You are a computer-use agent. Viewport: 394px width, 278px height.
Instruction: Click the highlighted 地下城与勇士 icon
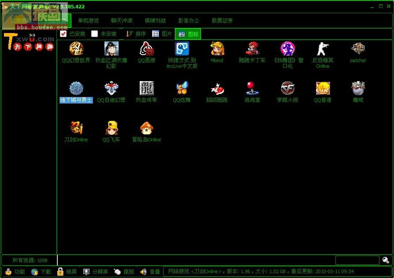[76, 89]
